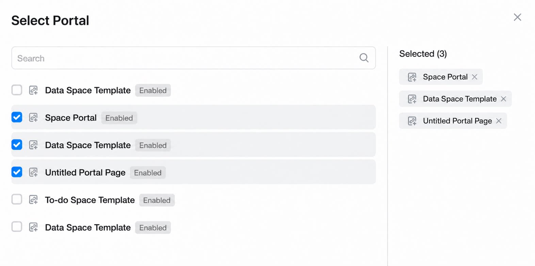The height and width of the screenshot is (266, 535).
Task: Click the search magnifier icon
Action: [x=364, y=58]
